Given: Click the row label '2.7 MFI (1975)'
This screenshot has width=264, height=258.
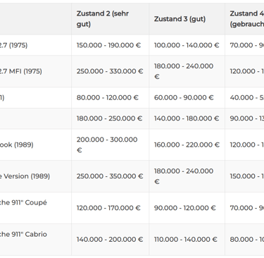Looking at the screenshot, I should pyautogui.click(x=20, y=71).
